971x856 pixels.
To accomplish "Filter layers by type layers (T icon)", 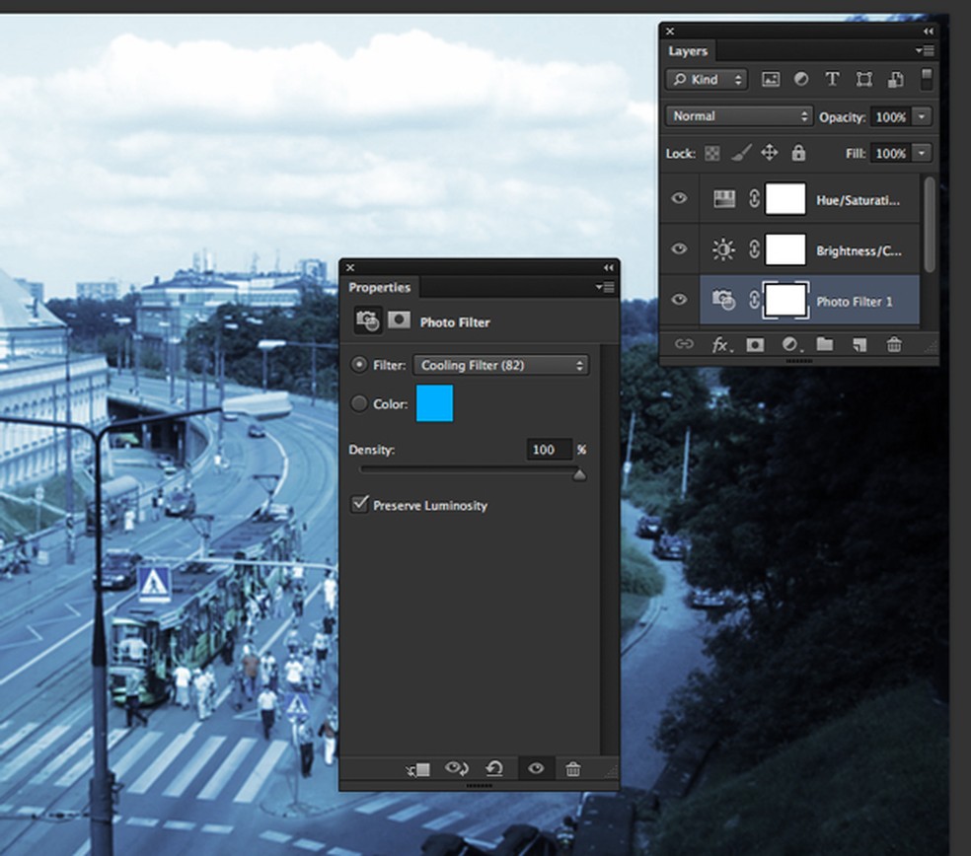I will [832, 80].
